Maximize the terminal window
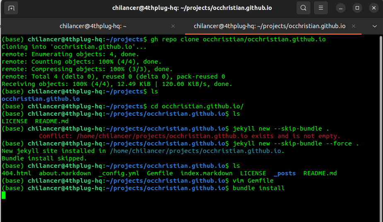Viewport: 383px width, 222px height. (x=357, y=8)
